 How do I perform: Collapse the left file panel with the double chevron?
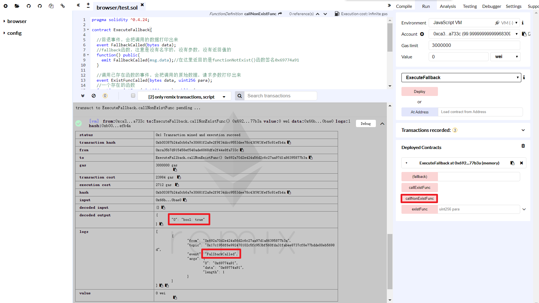click(x=78, y=5)
